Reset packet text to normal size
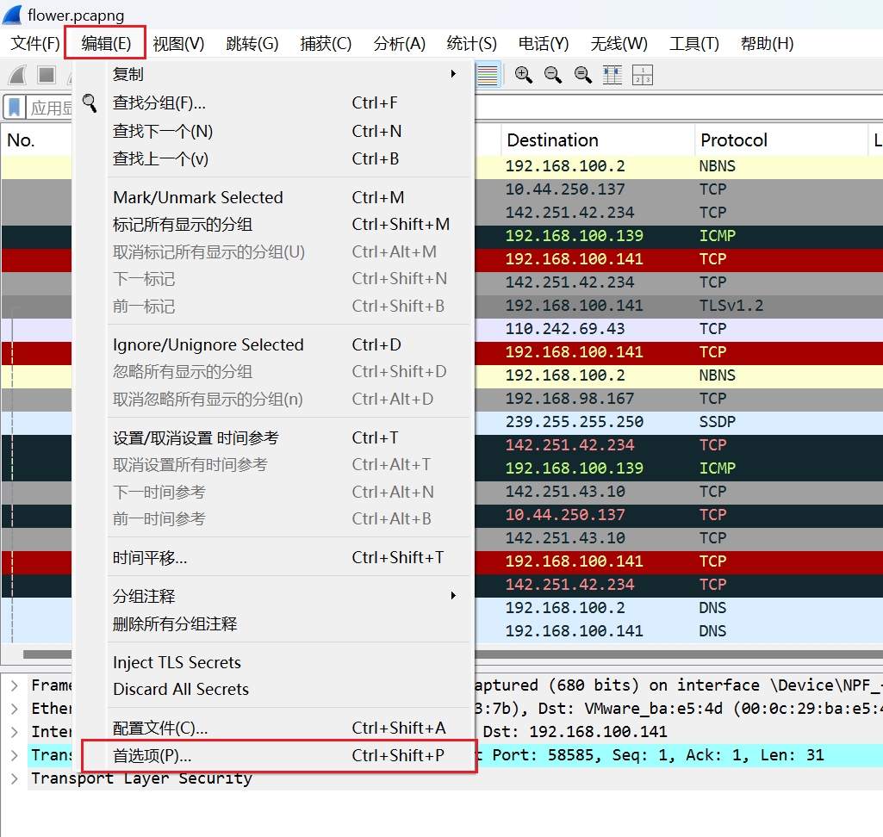The width and height of the screenshot is (883, 837). click(x=583, y=75)
